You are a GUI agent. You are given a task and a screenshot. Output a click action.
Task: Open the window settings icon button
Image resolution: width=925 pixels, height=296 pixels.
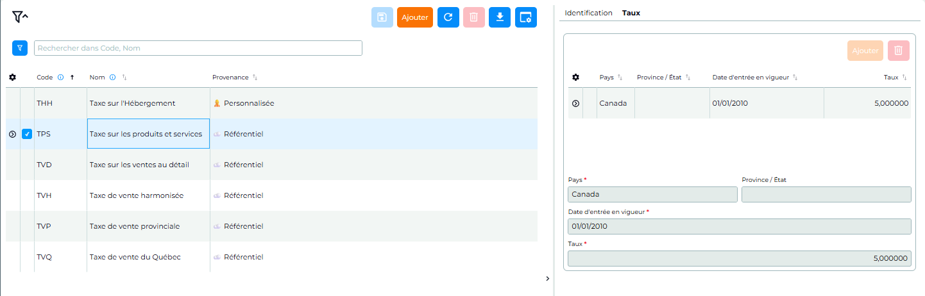[526, 17]
